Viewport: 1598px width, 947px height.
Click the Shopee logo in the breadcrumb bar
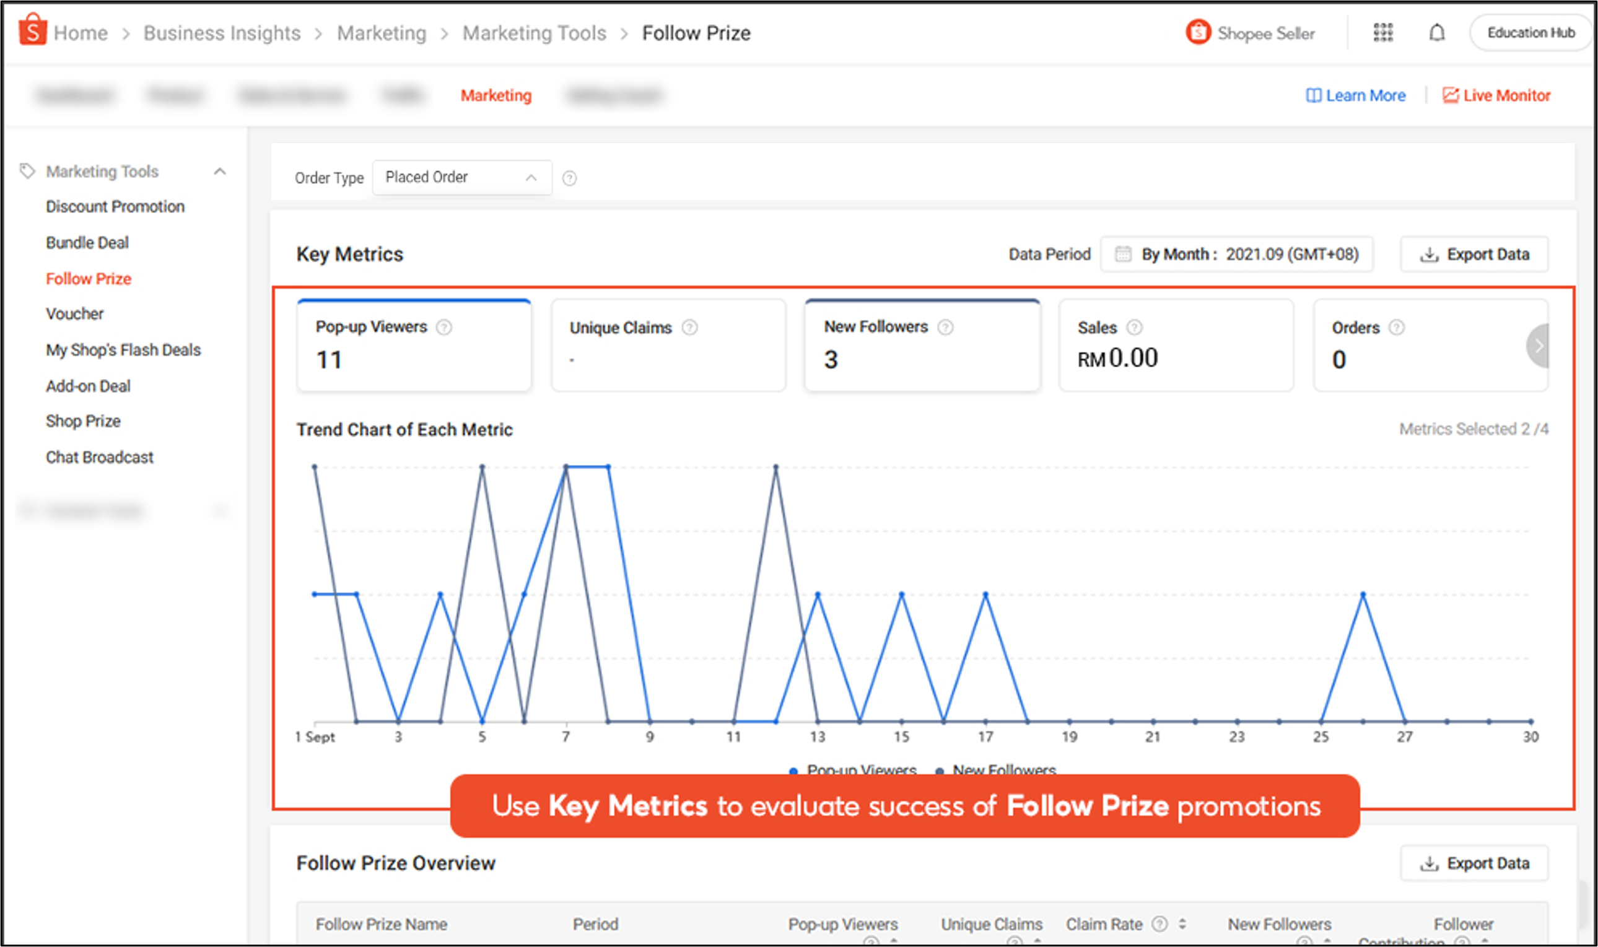click(x=33, y=30)
